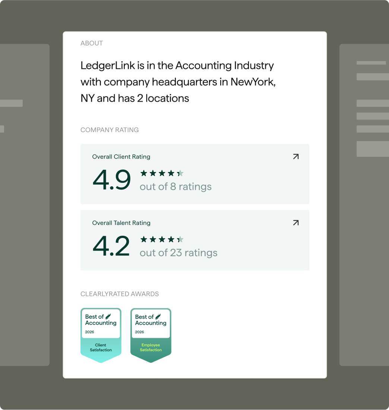Screen dimensions: 389x410
Task: Click the Client Satisfaction award badge
Action: click(101, 335)
